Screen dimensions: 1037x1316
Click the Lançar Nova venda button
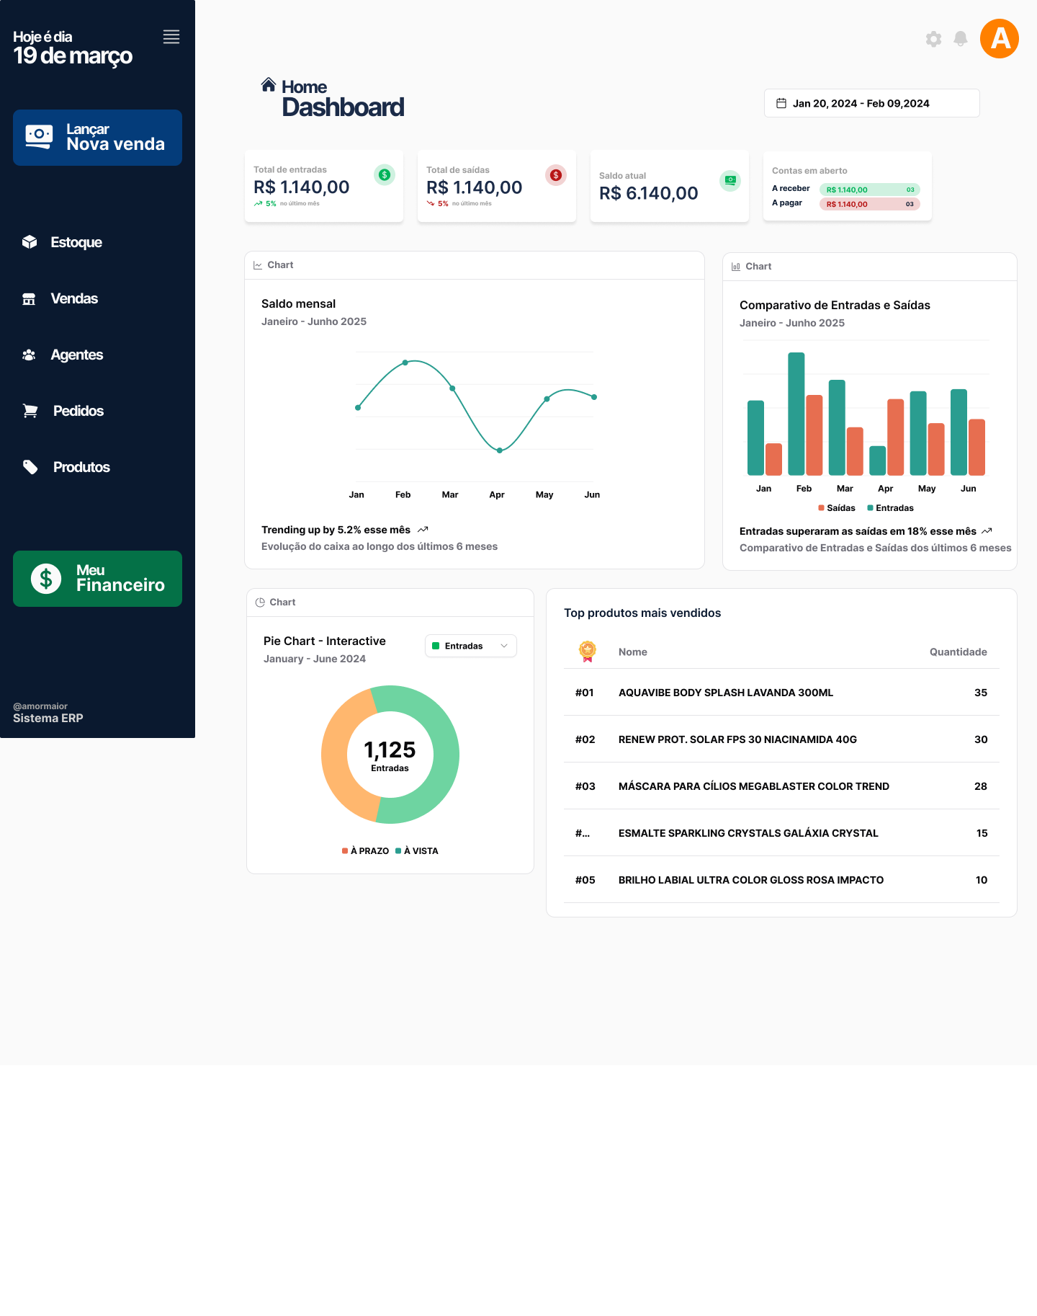pyautogui.click(x=97, y=138)
